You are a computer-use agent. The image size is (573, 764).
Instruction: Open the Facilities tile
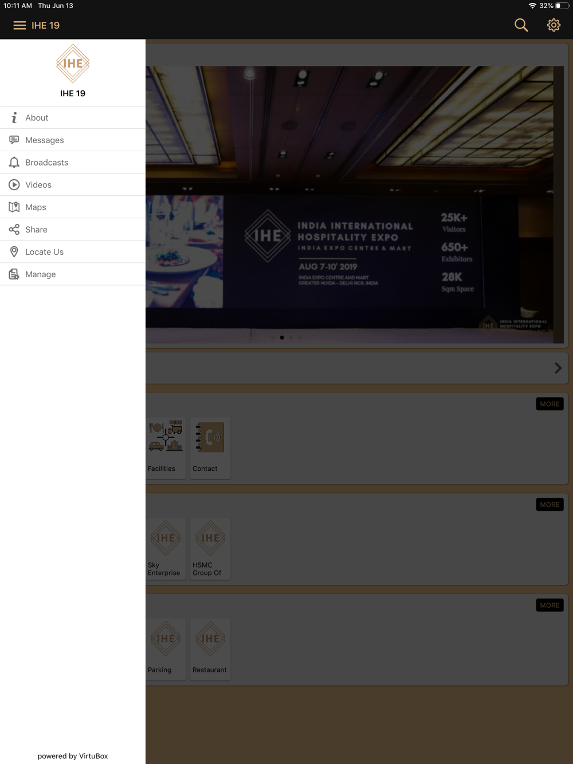pyautogui.click(x=166, y=448)
